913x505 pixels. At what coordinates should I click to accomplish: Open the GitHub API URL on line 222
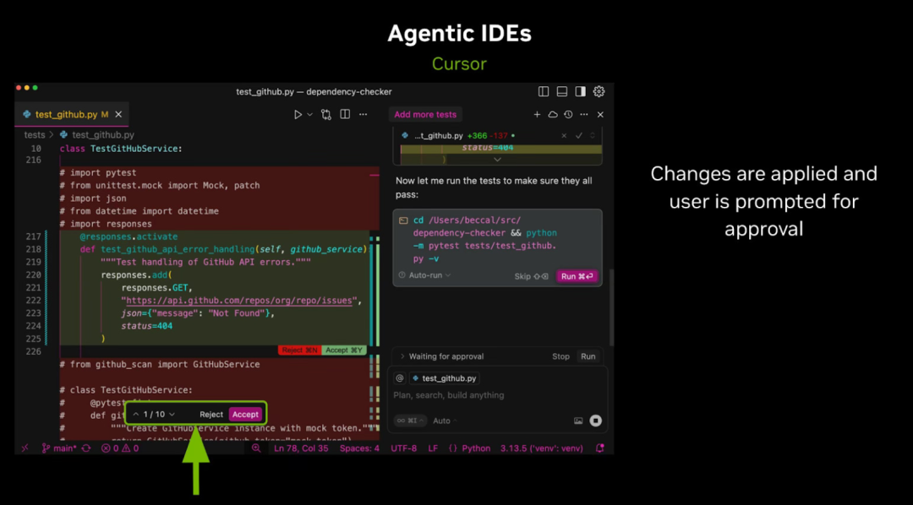click(x=239, y=301)
